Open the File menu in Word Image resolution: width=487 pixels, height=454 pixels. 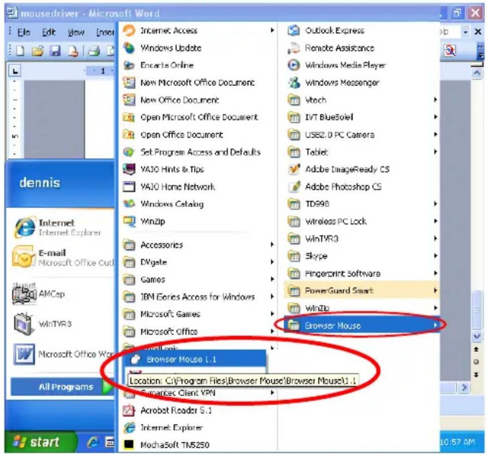24,32
